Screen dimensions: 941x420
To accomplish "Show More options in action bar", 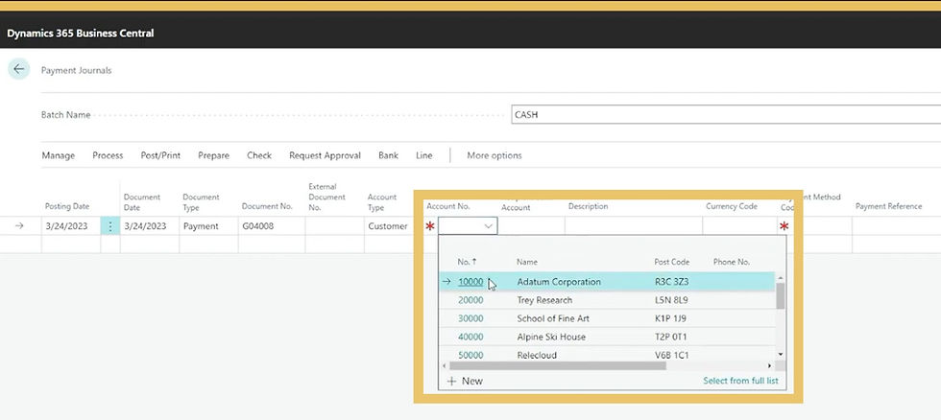I will [495, 155].
